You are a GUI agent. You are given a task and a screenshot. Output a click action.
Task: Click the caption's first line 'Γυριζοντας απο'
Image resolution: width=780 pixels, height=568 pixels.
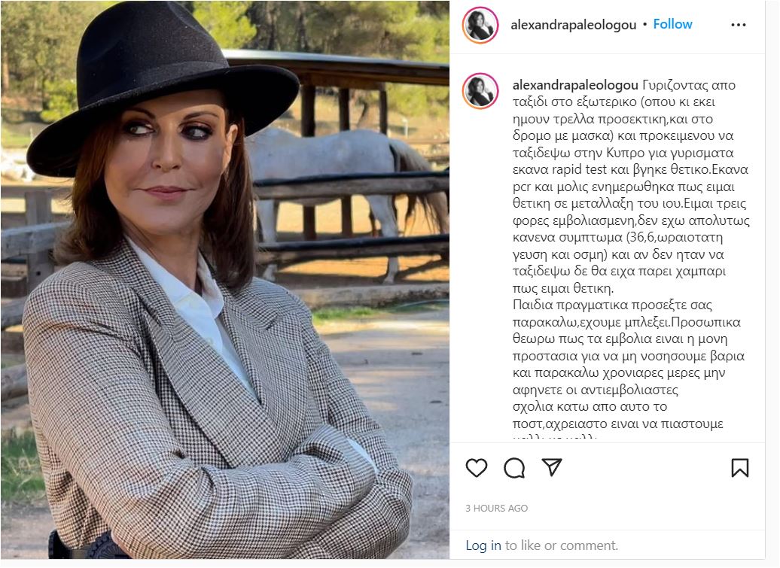(689, 86)
